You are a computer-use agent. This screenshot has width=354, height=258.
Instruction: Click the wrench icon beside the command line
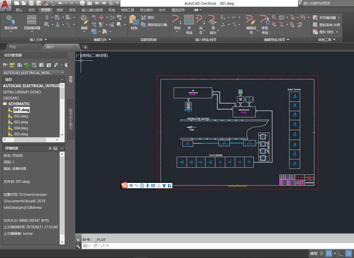tap(78, 246)
